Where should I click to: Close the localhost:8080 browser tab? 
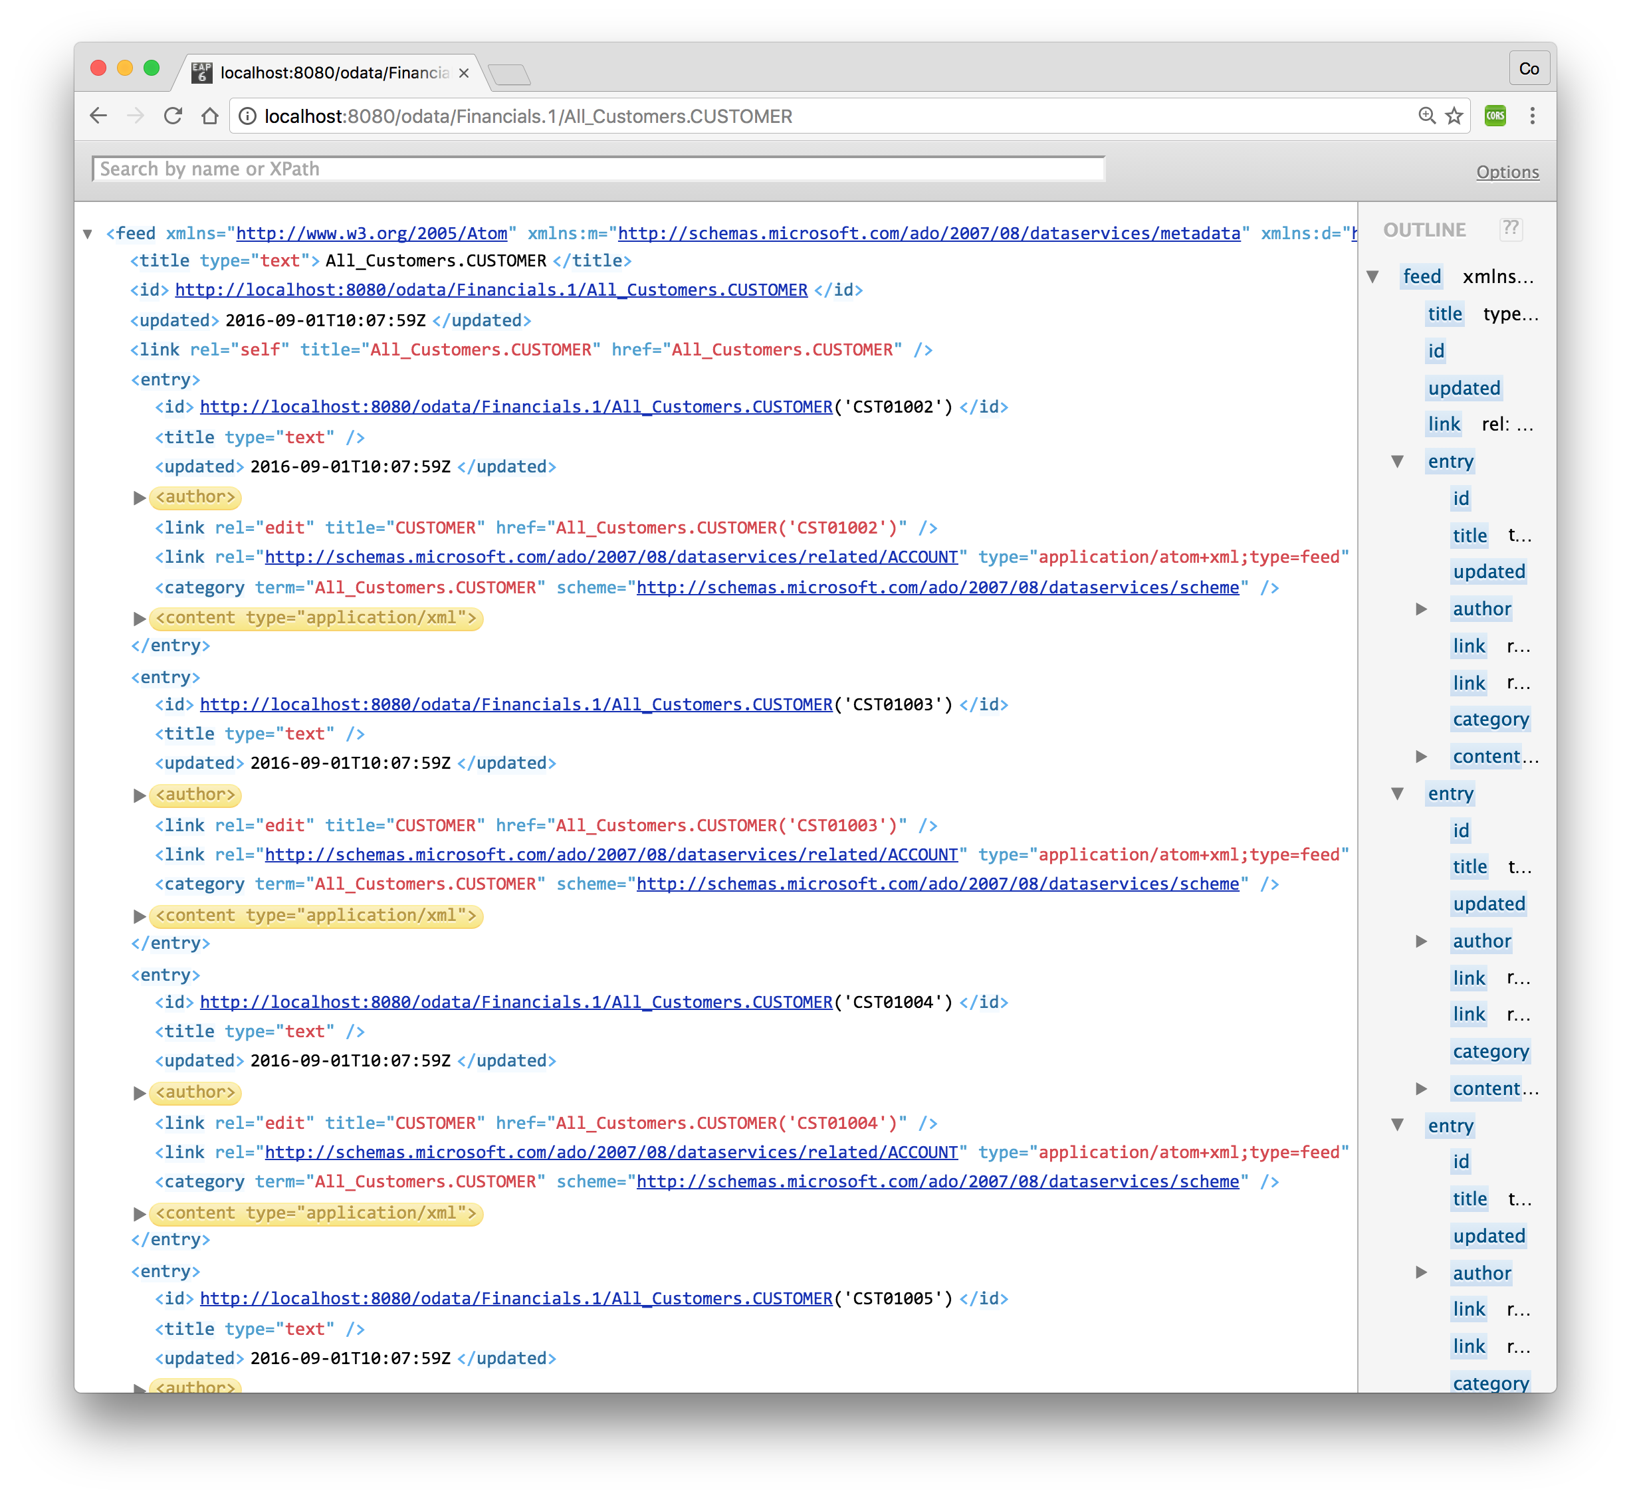tap(463, 73)
